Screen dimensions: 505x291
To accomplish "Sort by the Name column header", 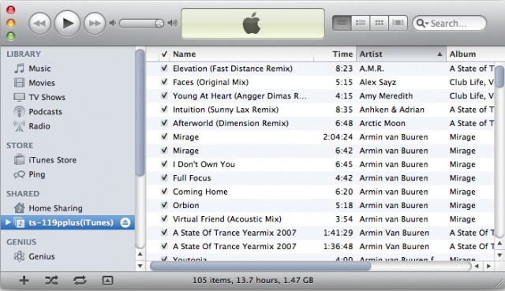I will 241,54.
